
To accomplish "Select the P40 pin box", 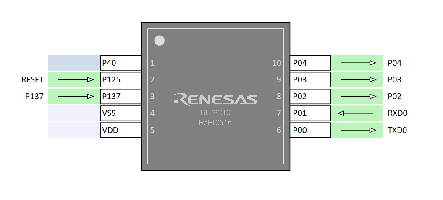I will [x=121, y=63].
